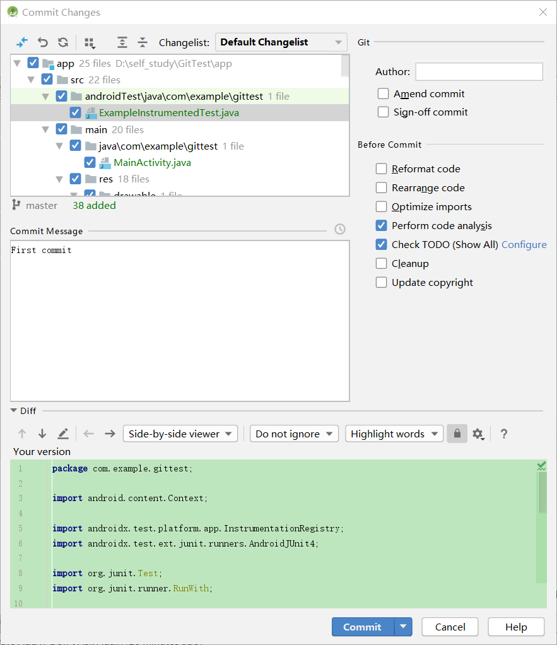Click compare next file right arrow

click(x=110, y=434)
